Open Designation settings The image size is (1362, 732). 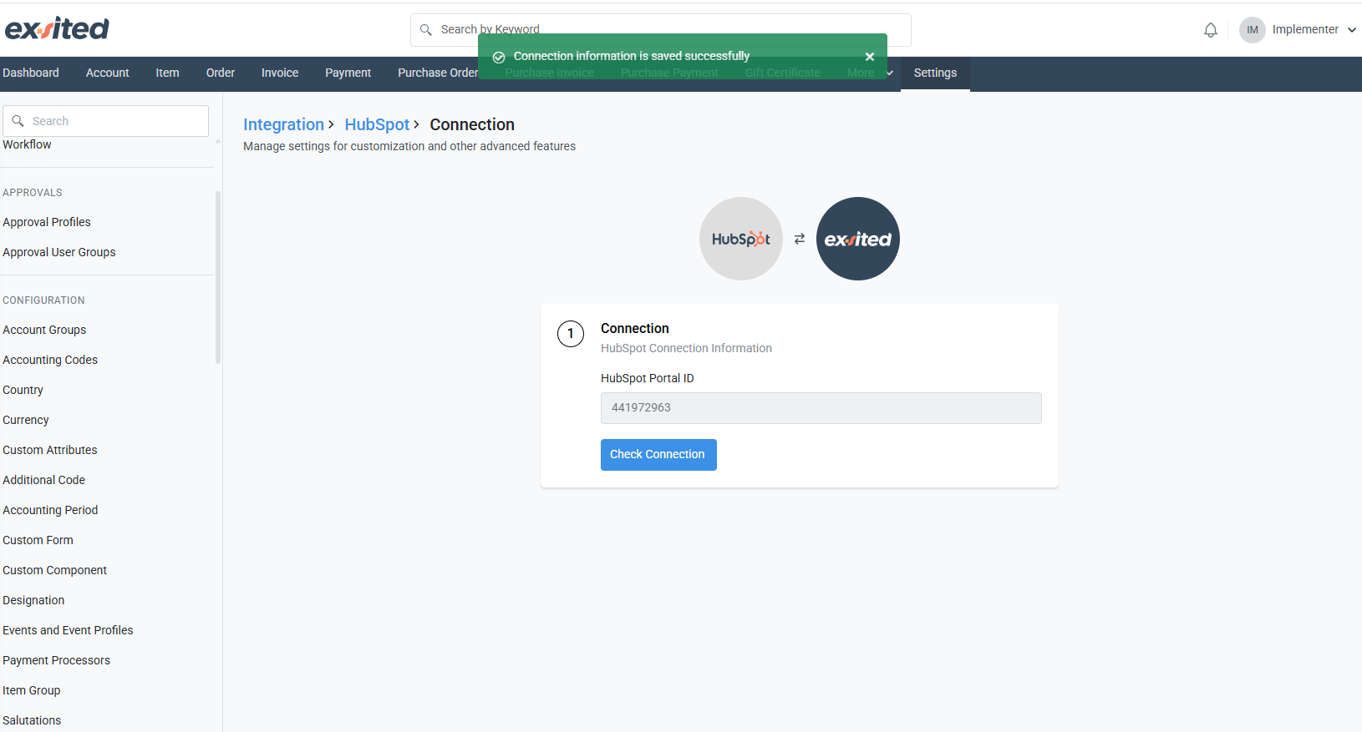(33, 600)
